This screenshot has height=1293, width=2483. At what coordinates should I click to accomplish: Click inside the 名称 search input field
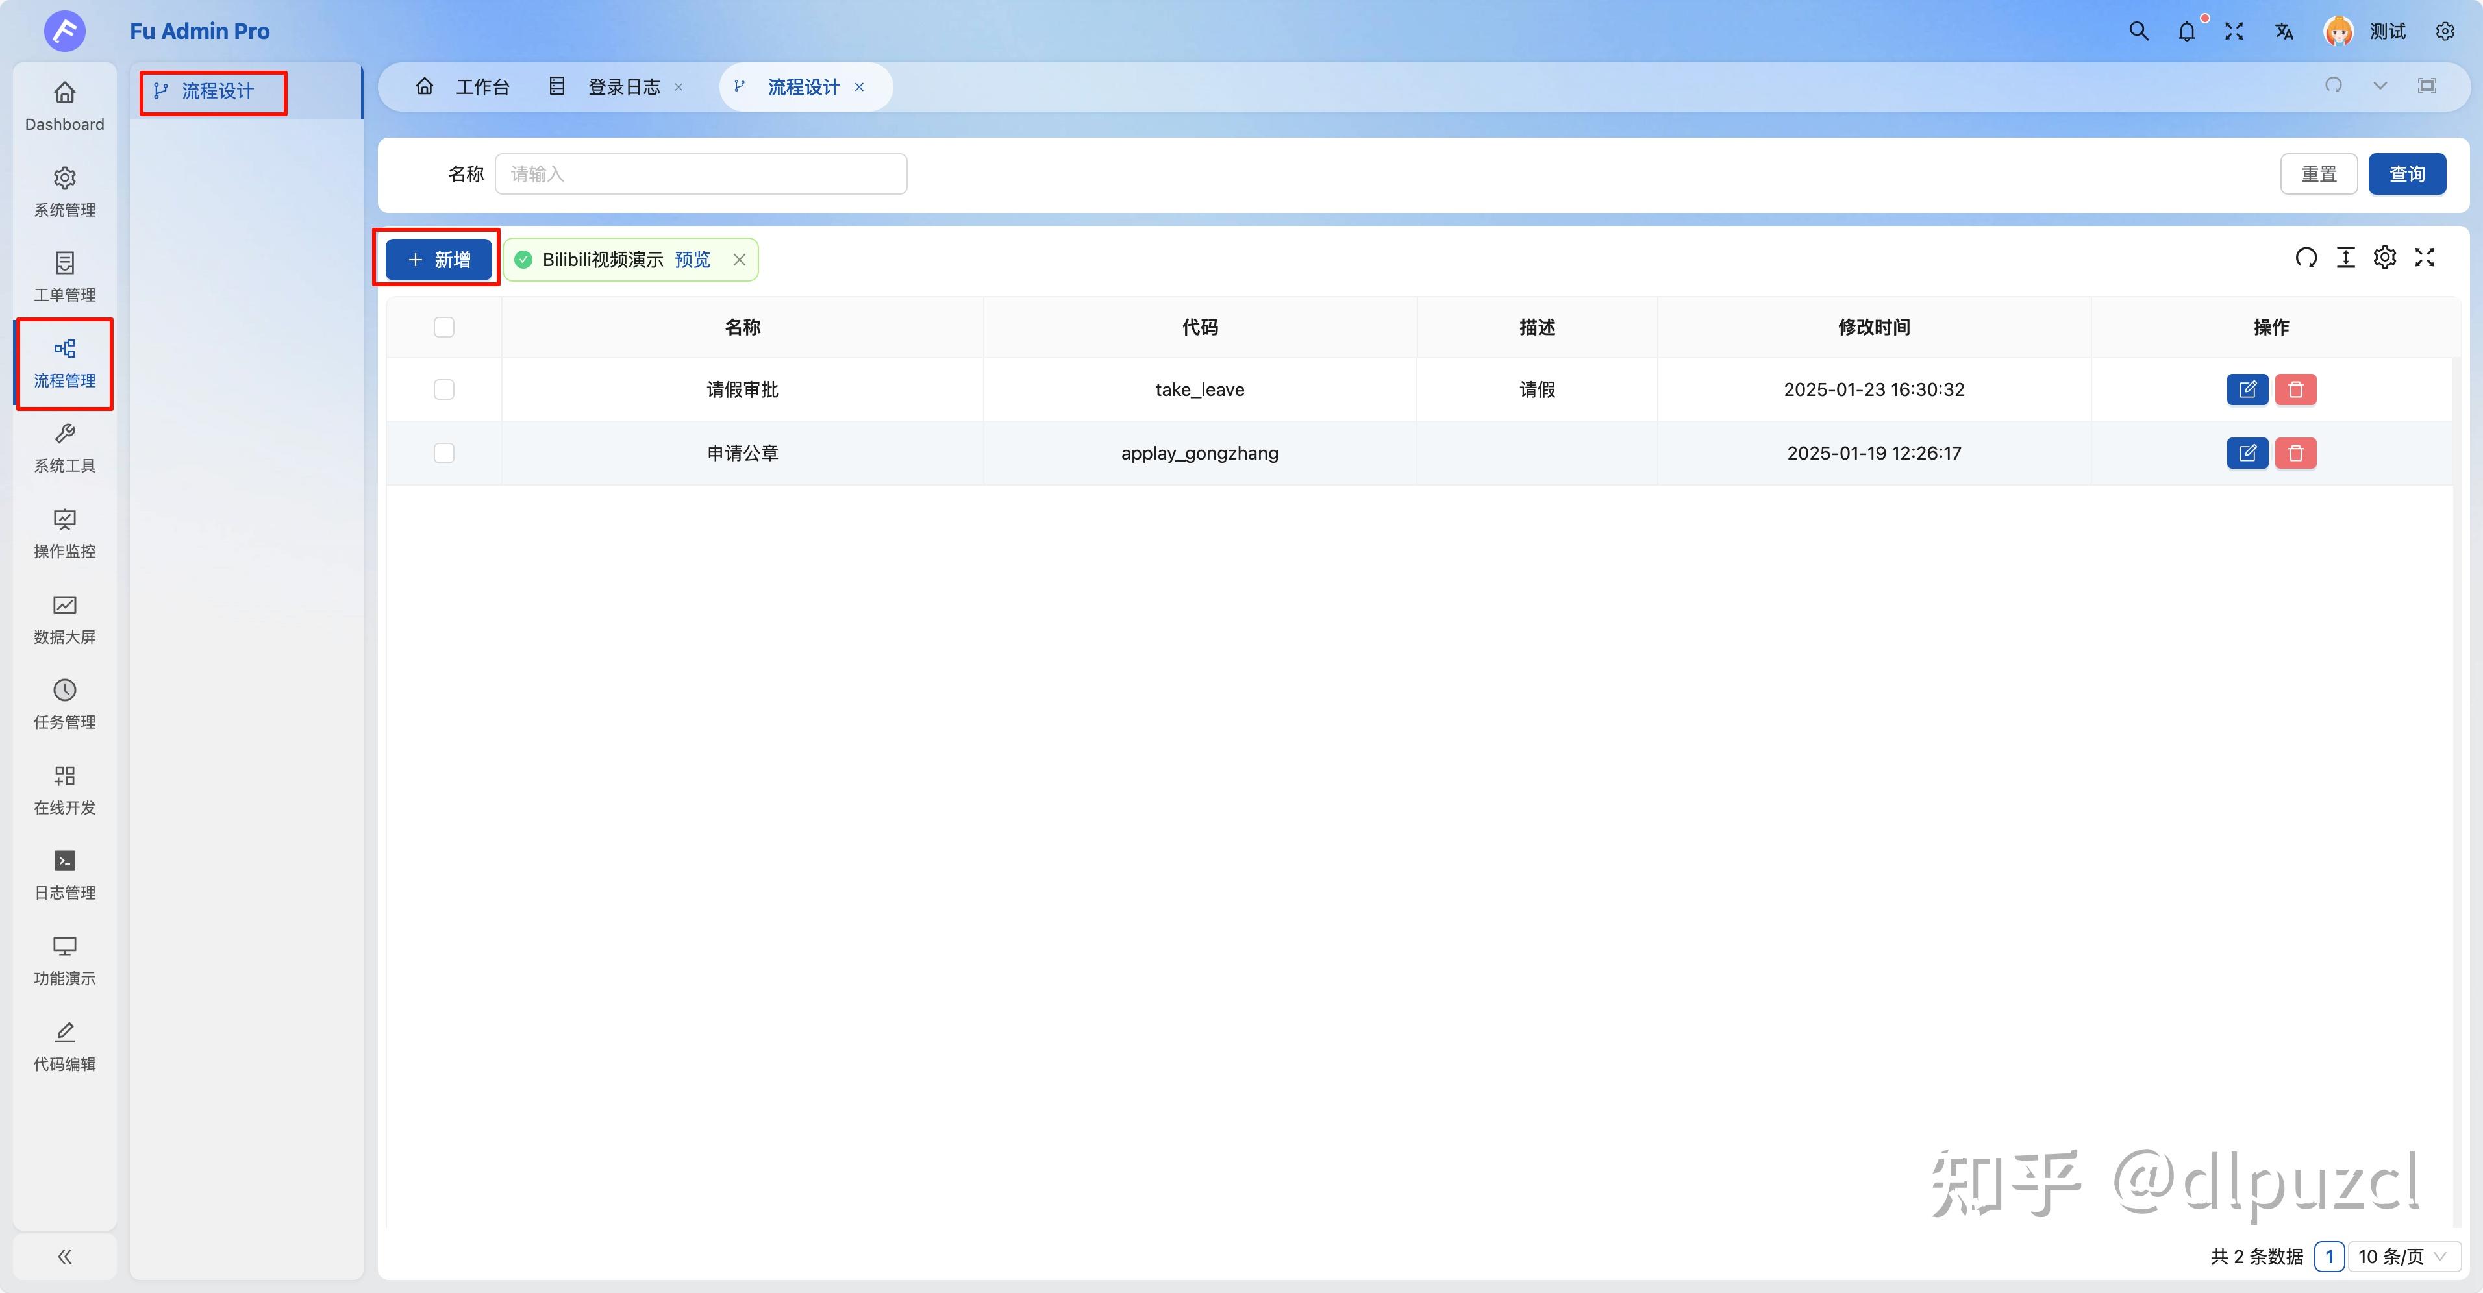[701, 173]
